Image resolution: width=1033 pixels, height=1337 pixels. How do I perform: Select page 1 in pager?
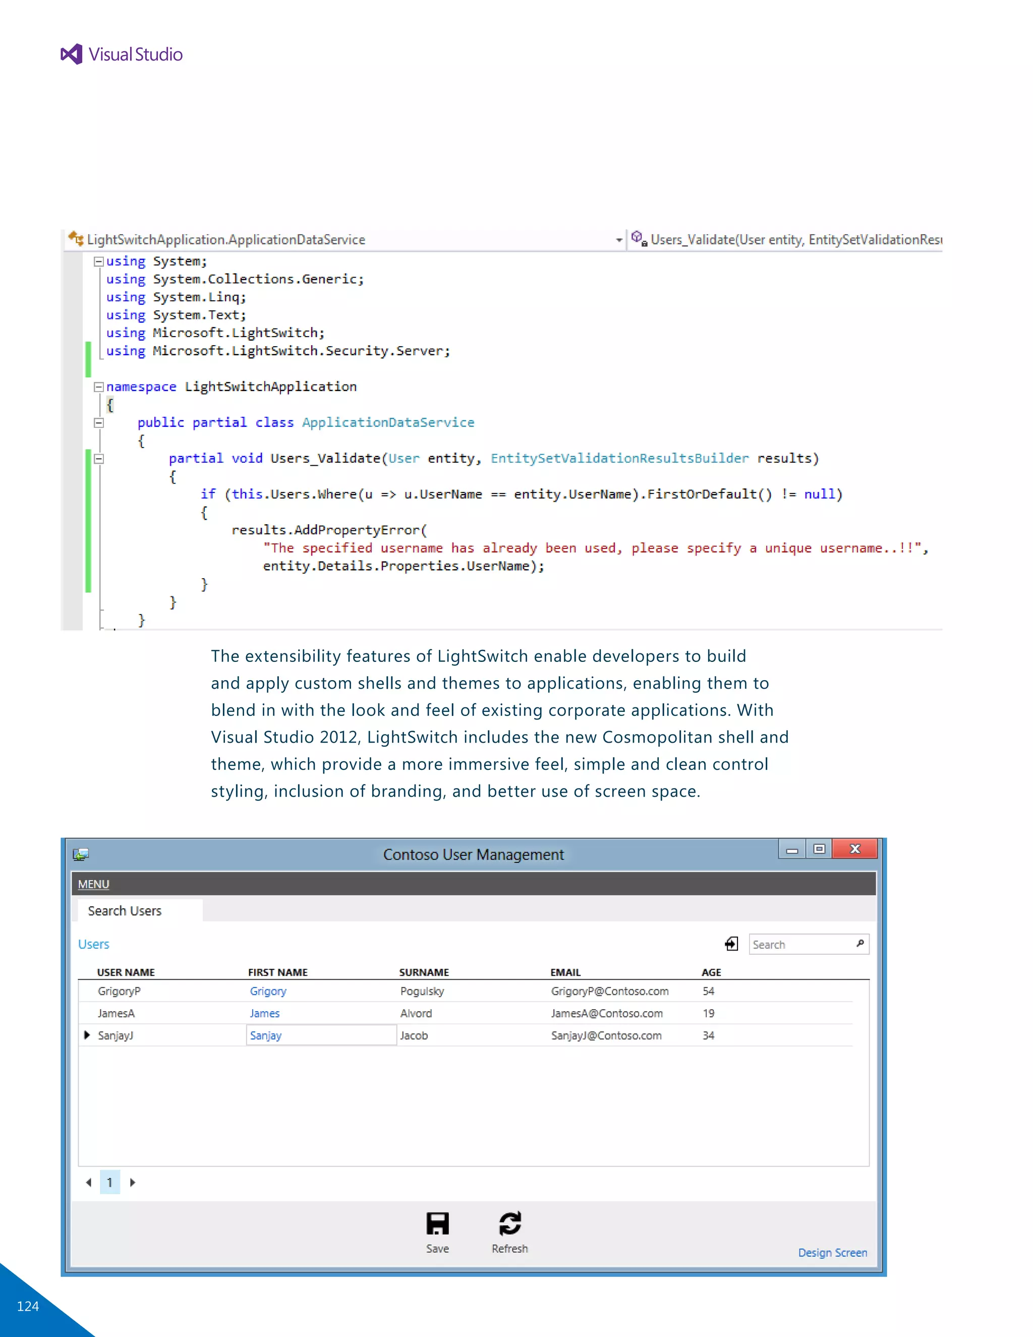[x=109, y=1182]
